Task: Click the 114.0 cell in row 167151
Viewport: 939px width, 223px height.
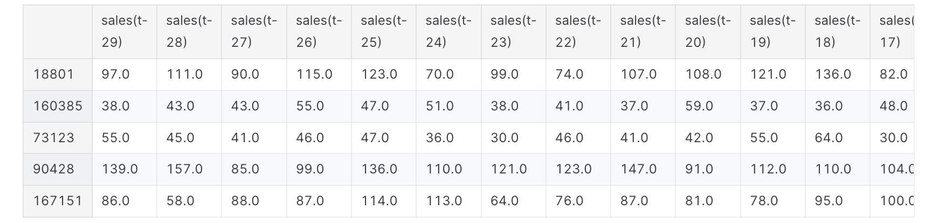Action: (379, 201)
